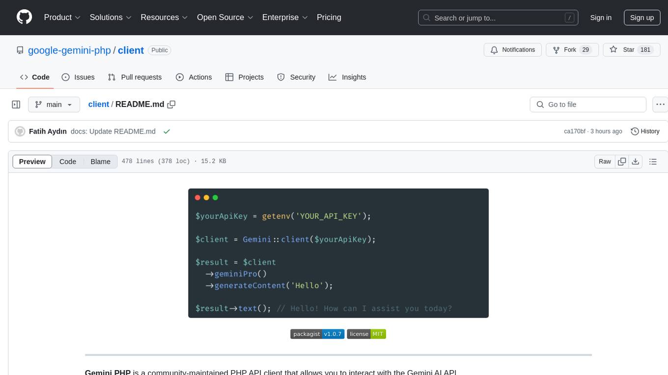Image resolution: width=668 pixels, height=375 pixels.
Task: Click the fork count 29
Action: pos(585,50)
